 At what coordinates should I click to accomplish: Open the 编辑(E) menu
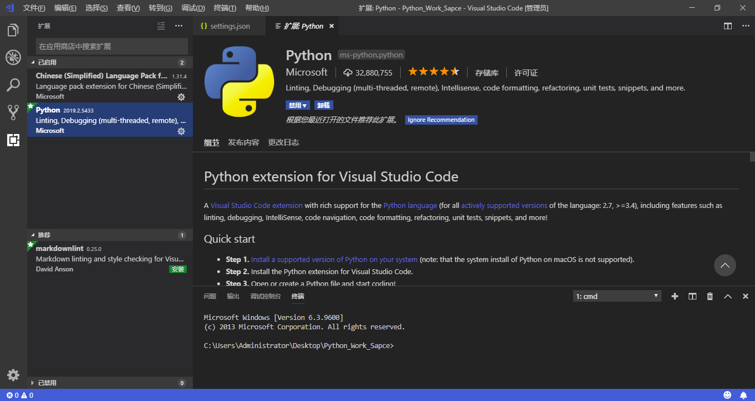(65, 8)
